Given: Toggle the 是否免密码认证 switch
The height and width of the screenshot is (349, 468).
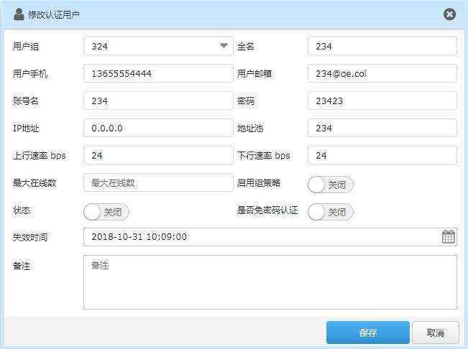Looking at the screenshot, I should [331, 212].
